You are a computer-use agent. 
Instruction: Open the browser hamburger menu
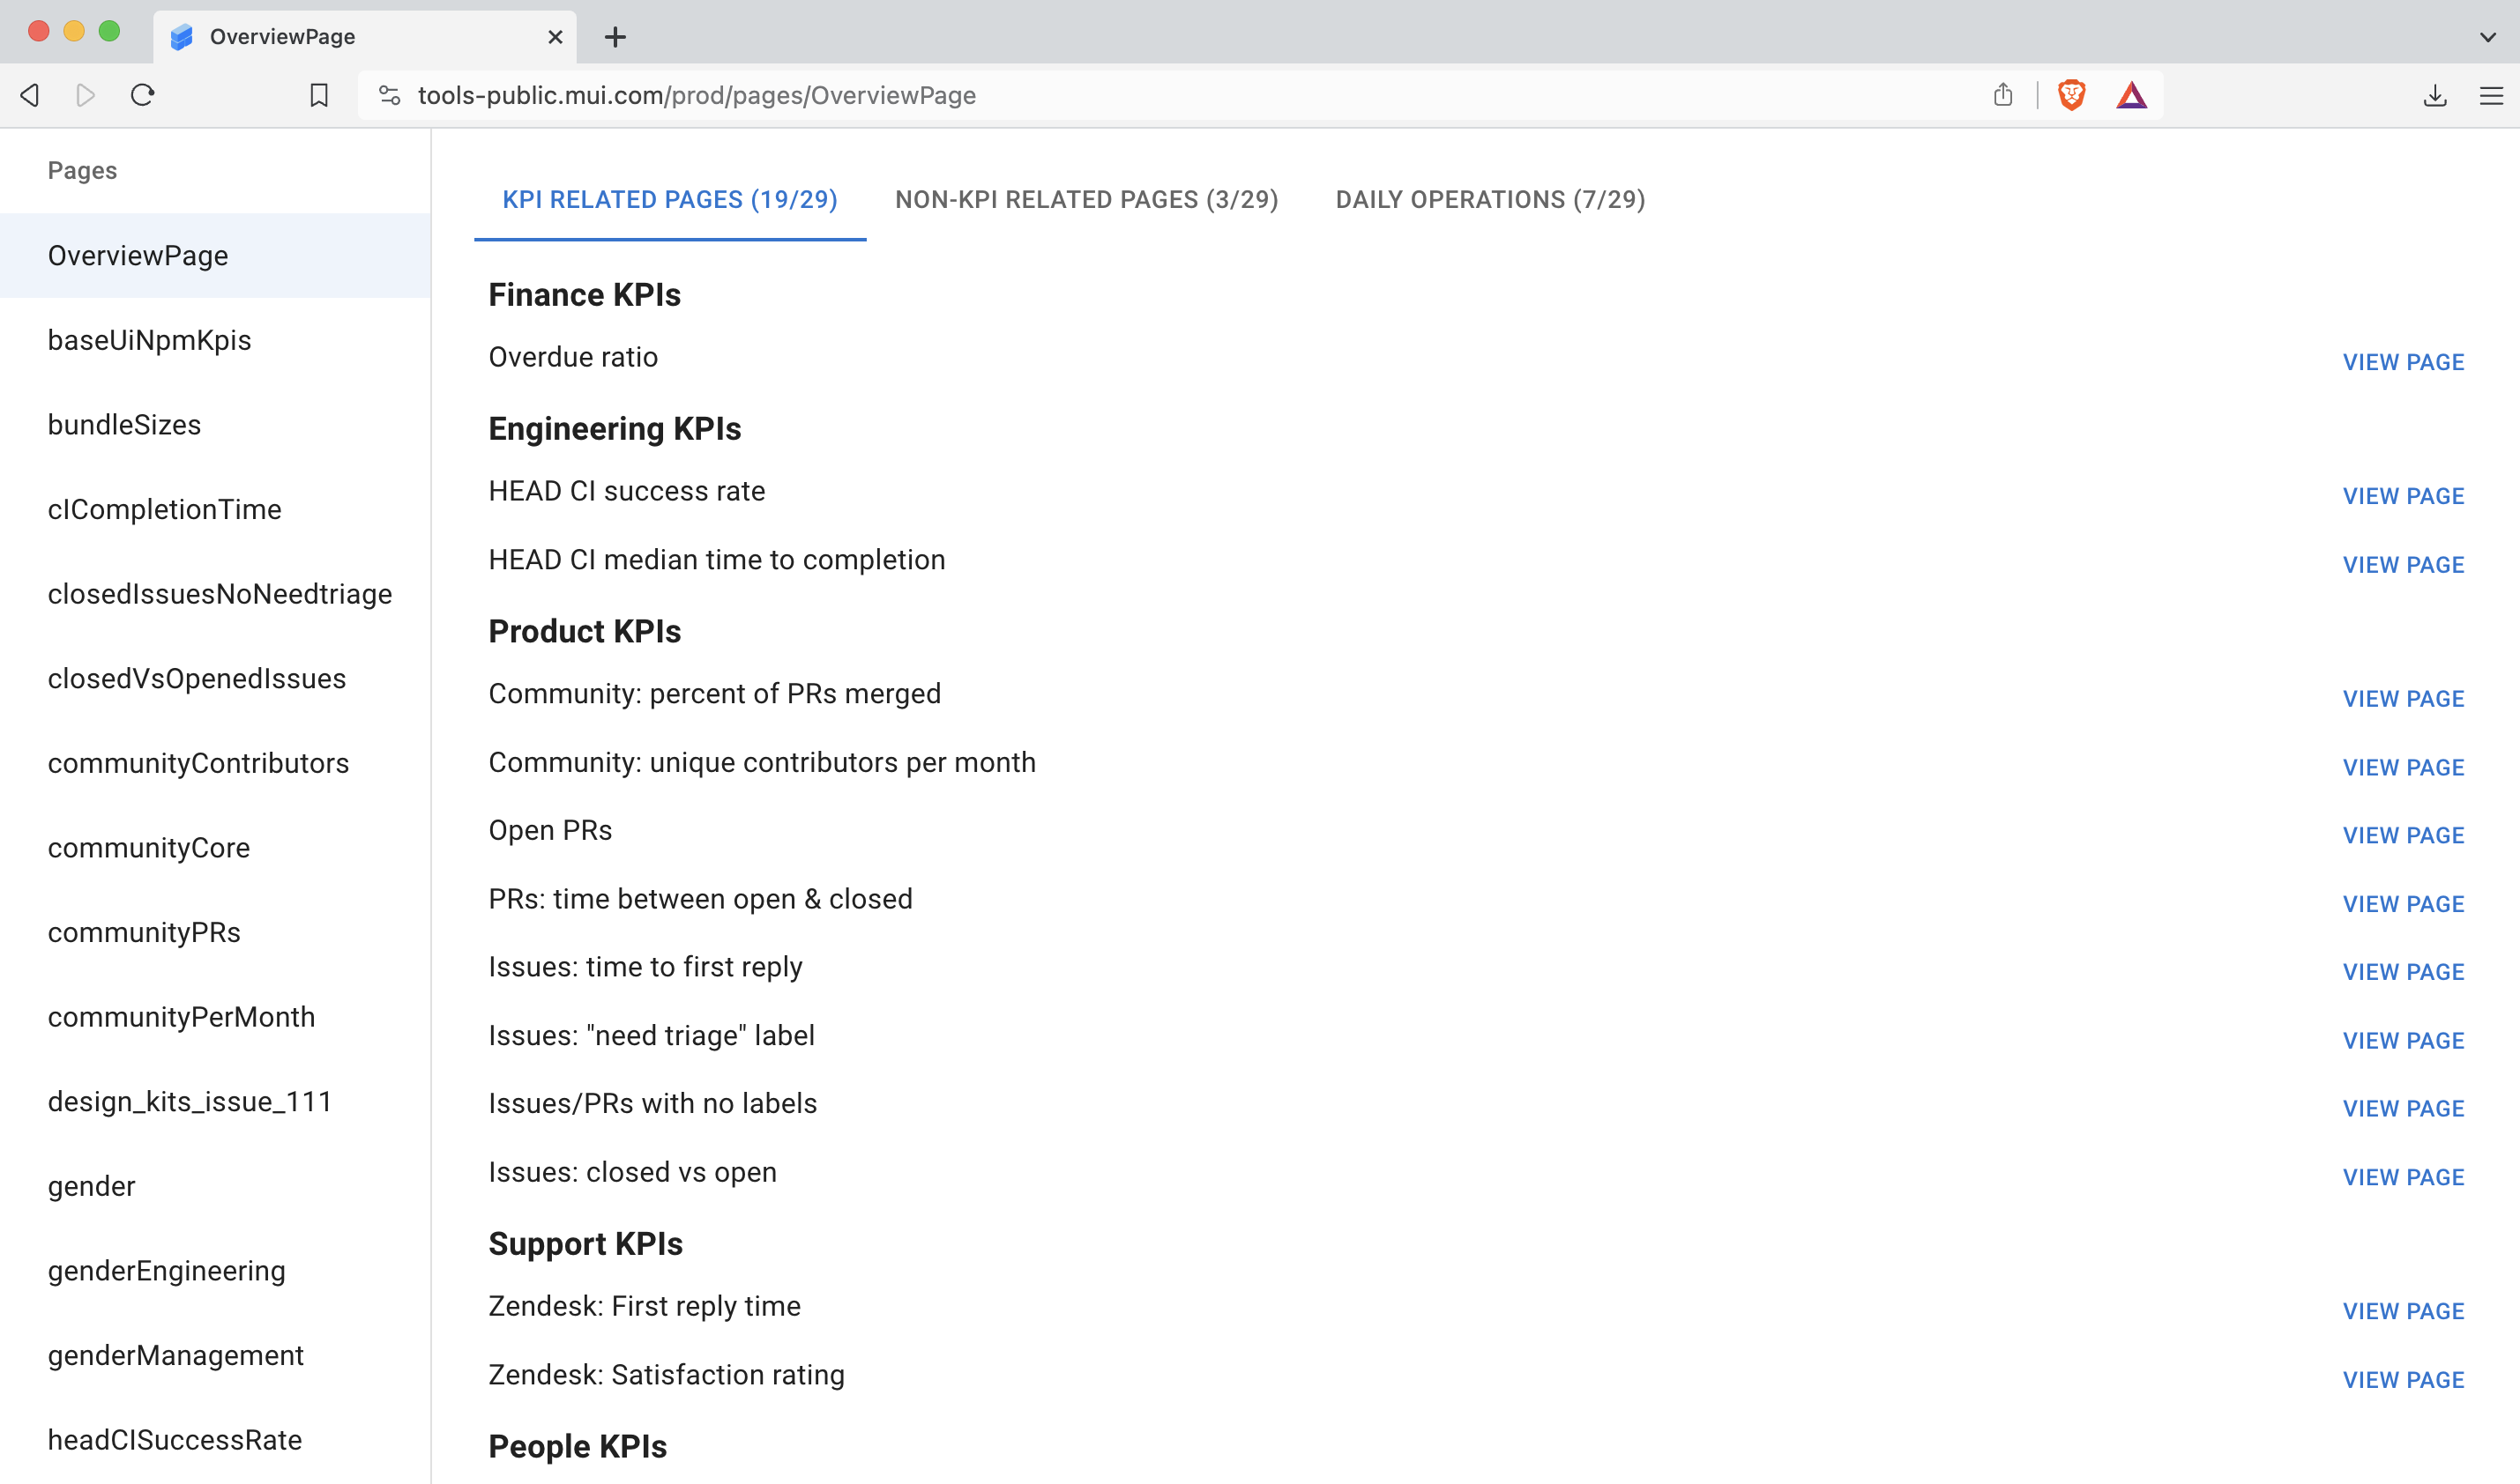coord(2492,95)
